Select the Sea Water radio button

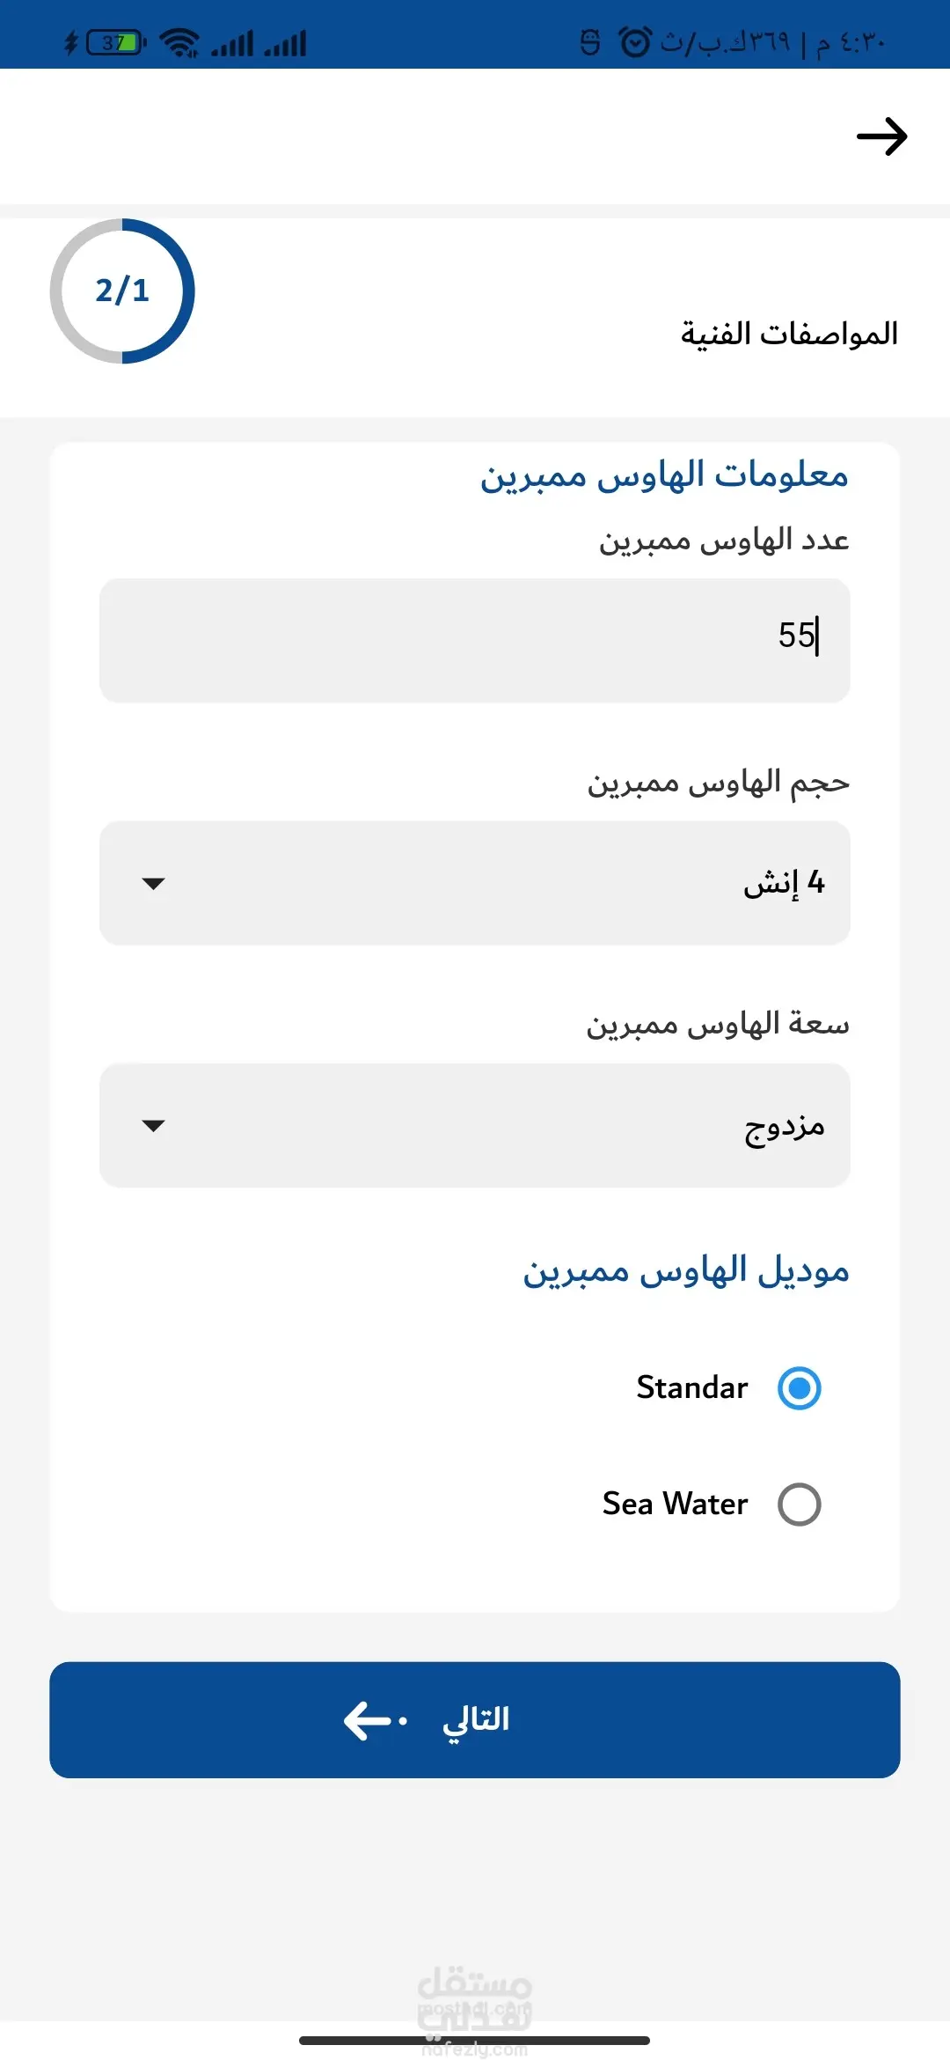[x=799, y=1505]
